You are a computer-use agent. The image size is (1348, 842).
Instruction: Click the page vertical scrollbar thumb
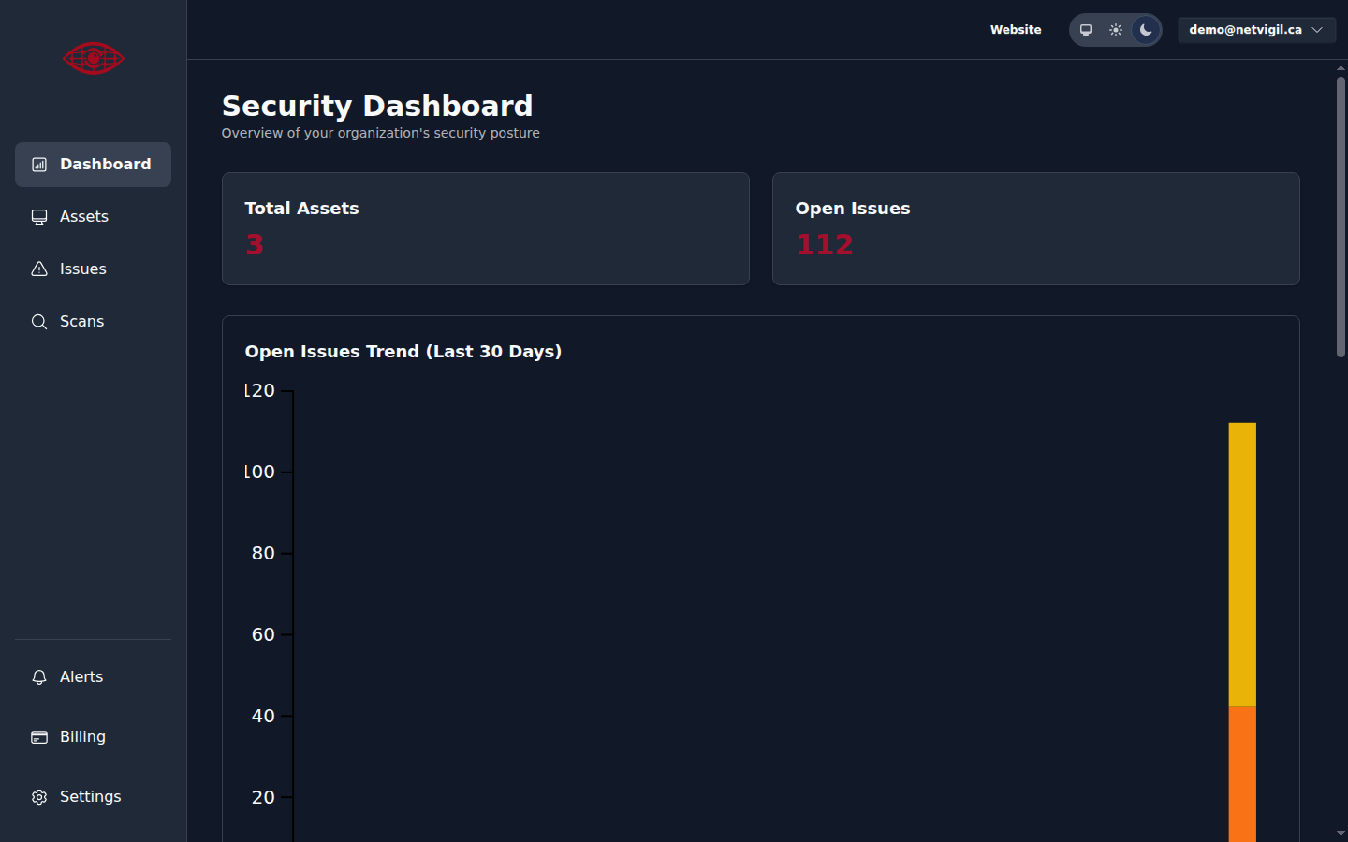1341,217
